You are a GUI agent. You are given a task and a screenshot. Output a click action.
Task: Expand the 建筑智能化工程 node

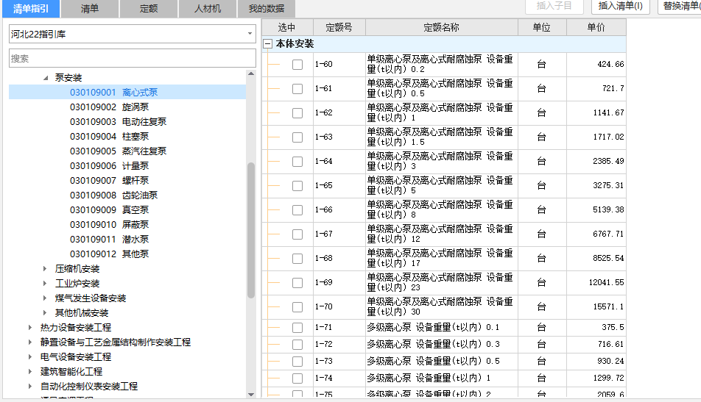(x=30, y=372)
